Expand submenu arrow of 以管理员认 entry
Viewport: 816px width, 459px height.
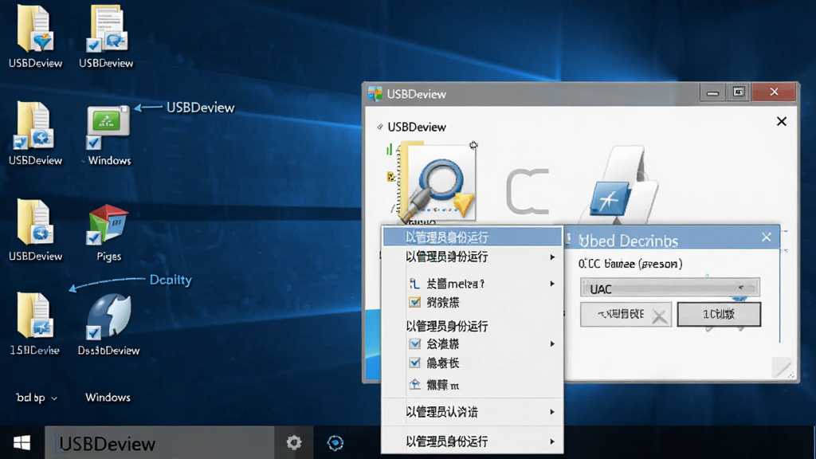pyautogui.click(x=552, y=412)
